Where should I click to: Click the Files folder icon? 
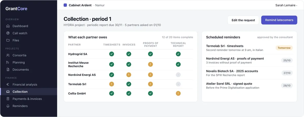(8, 40)
